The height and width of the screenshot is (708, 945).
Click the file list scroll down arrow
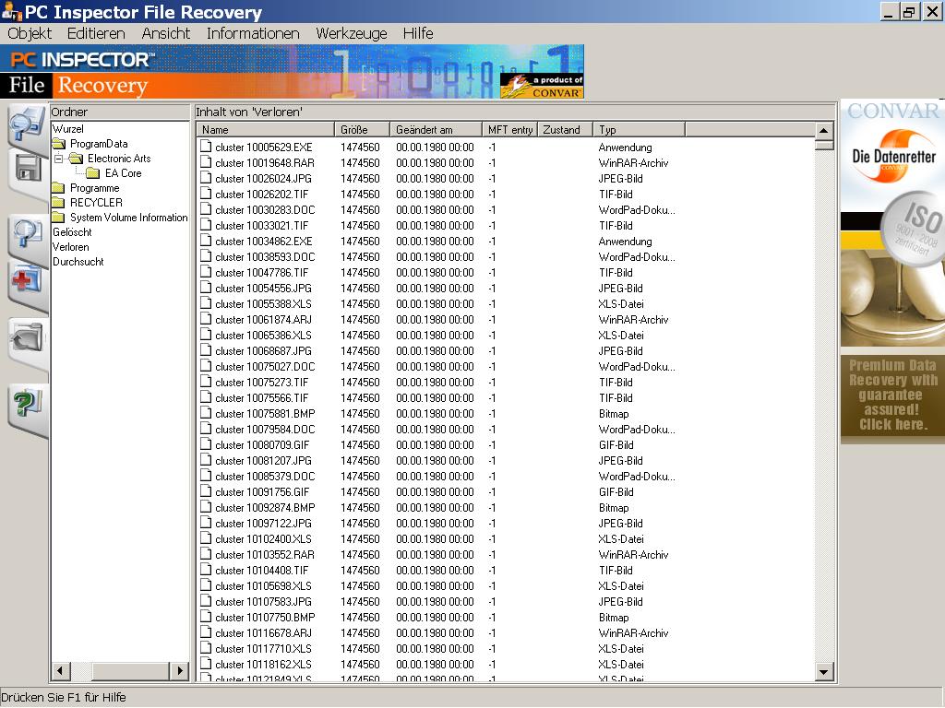tap(824, 671)
